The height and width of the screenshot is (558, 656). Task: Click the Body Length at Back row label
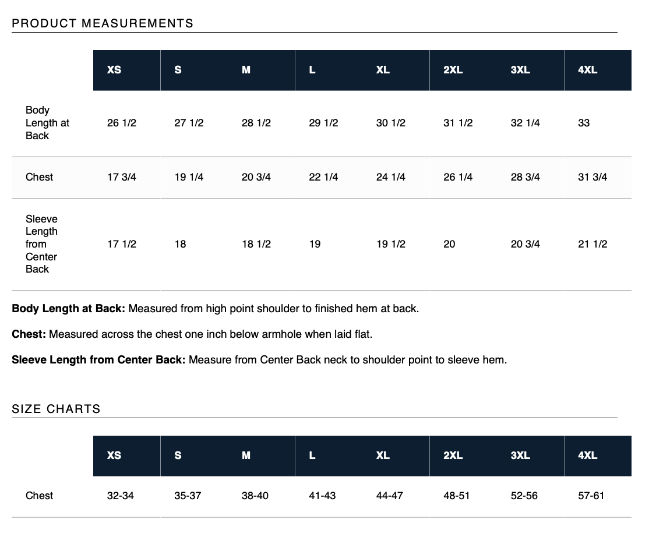pyautogui.click(x=47, y=123)
